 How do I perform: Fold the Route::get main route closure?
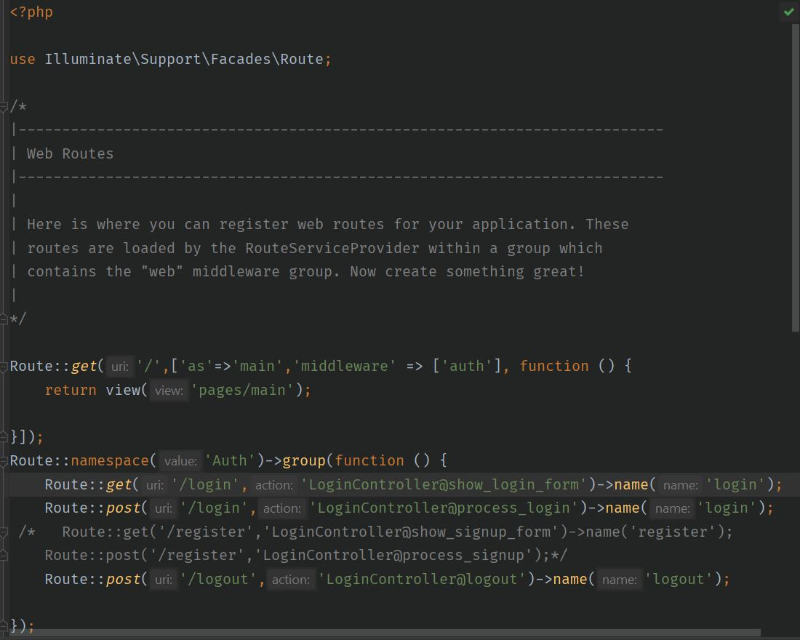tap(4, 366)
